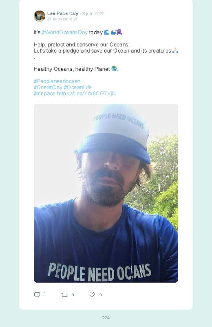212x327 pixels.
Task: Click the purple octopus emoji
Action: [119, 32]
